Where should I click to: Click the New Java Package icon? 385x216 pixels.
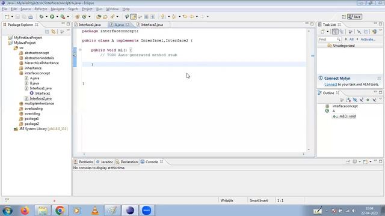[x=78, y=17]
